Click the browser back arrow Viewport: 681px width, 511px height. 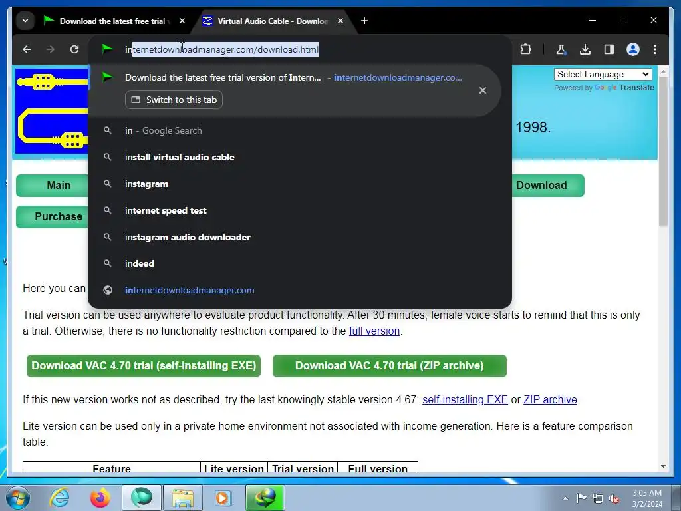point(27,49)
